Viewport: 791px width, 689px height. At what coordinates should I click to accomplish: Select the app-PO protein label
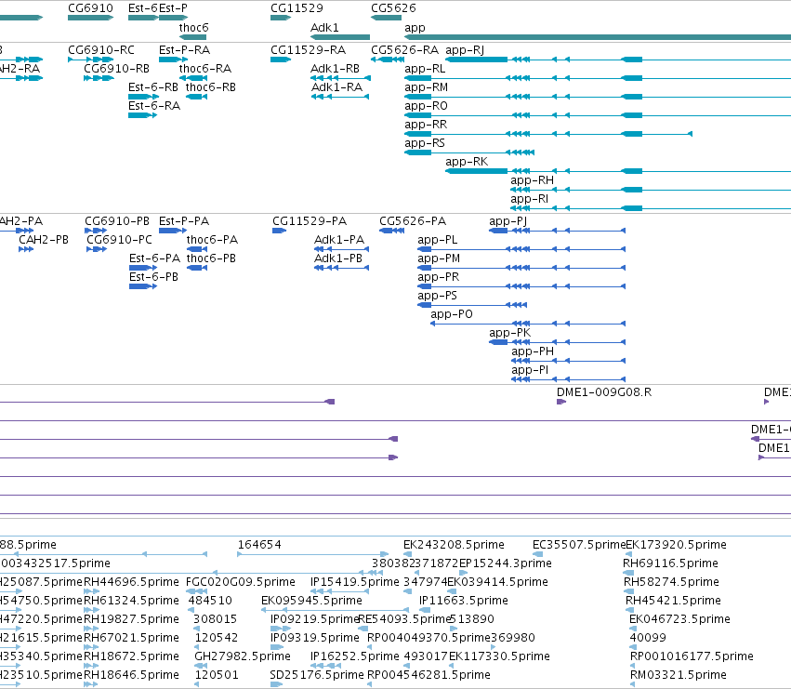[x=452, y=314]
